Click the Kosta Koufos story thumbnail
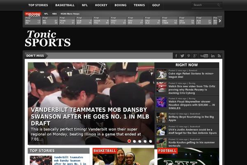This screenshot has height=165, width=247. (x=161, y=143)
